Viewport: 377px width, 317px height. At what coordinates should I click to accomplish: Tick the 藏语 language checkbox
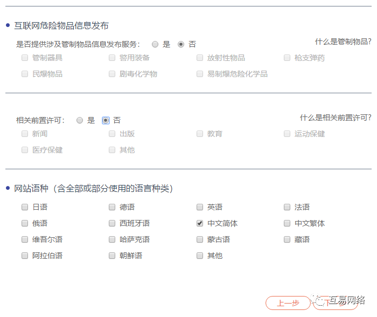click(287, 239)
